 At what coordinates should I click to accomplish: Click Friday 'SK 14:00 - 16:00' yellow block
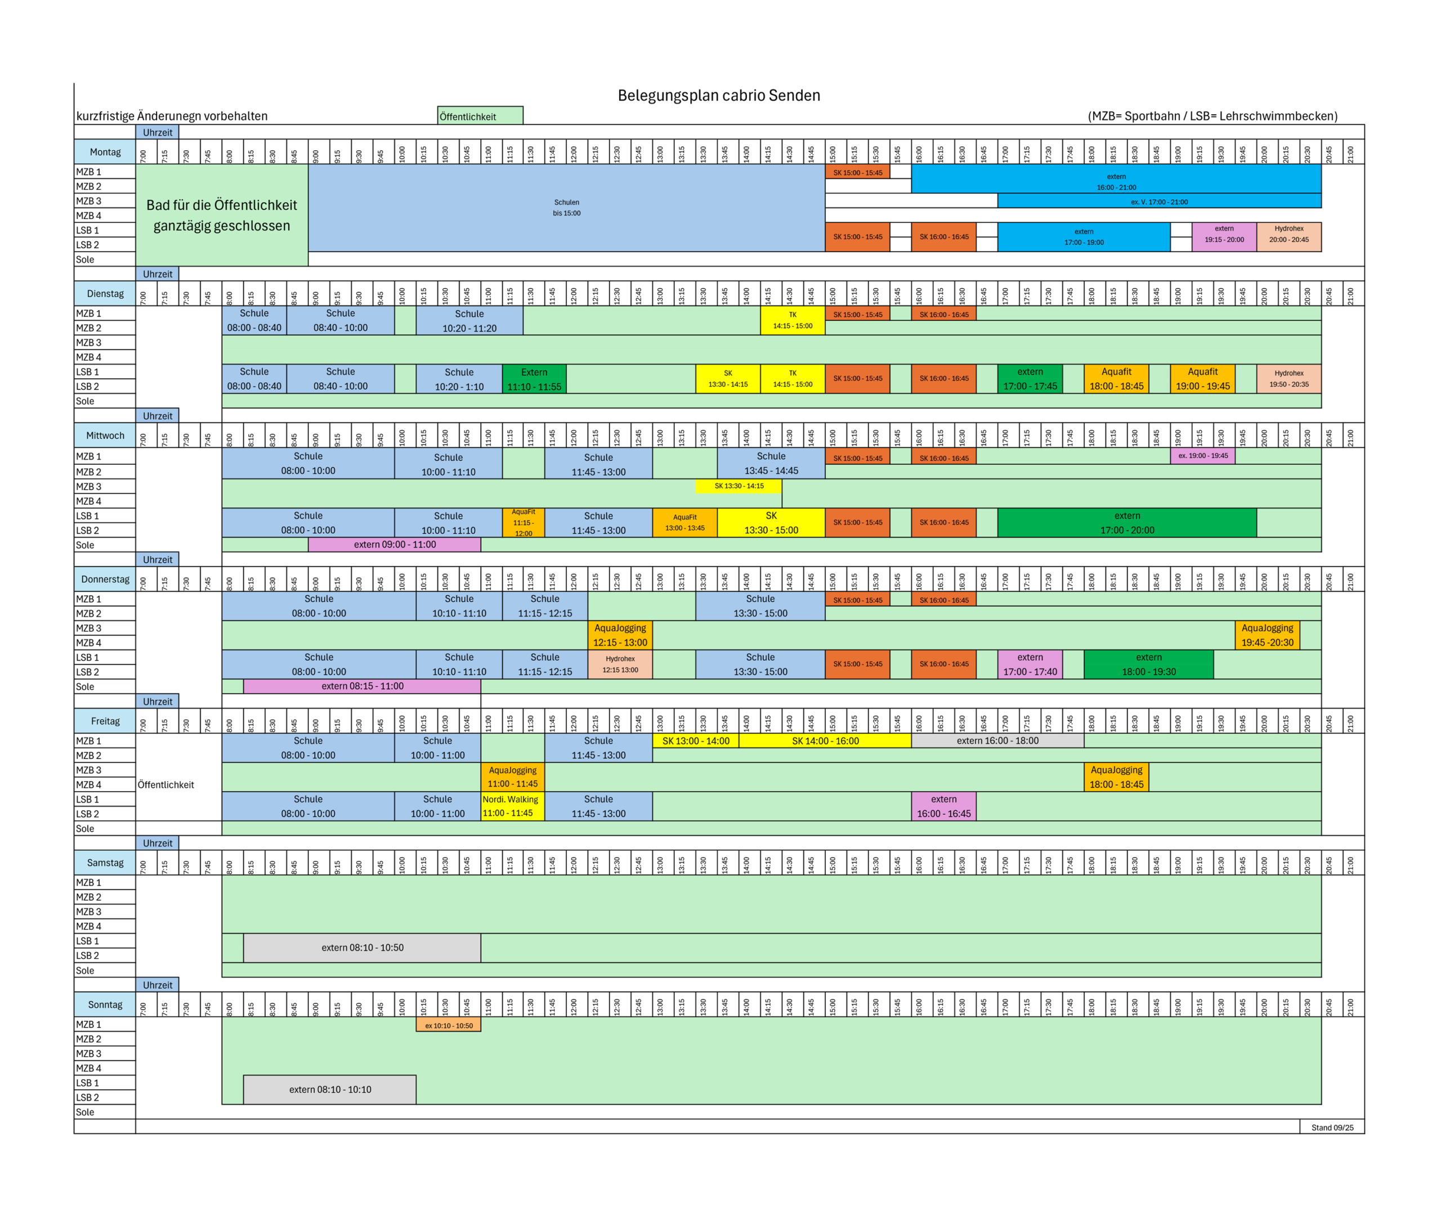(825, 741)
